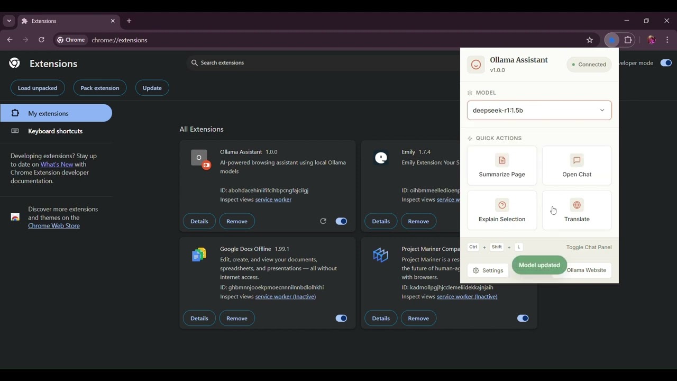Image resolution: width=677 pixels, height=381 pixels.
Task: Click the Project Mariner ID text
Action: click(x=447, y=287)
